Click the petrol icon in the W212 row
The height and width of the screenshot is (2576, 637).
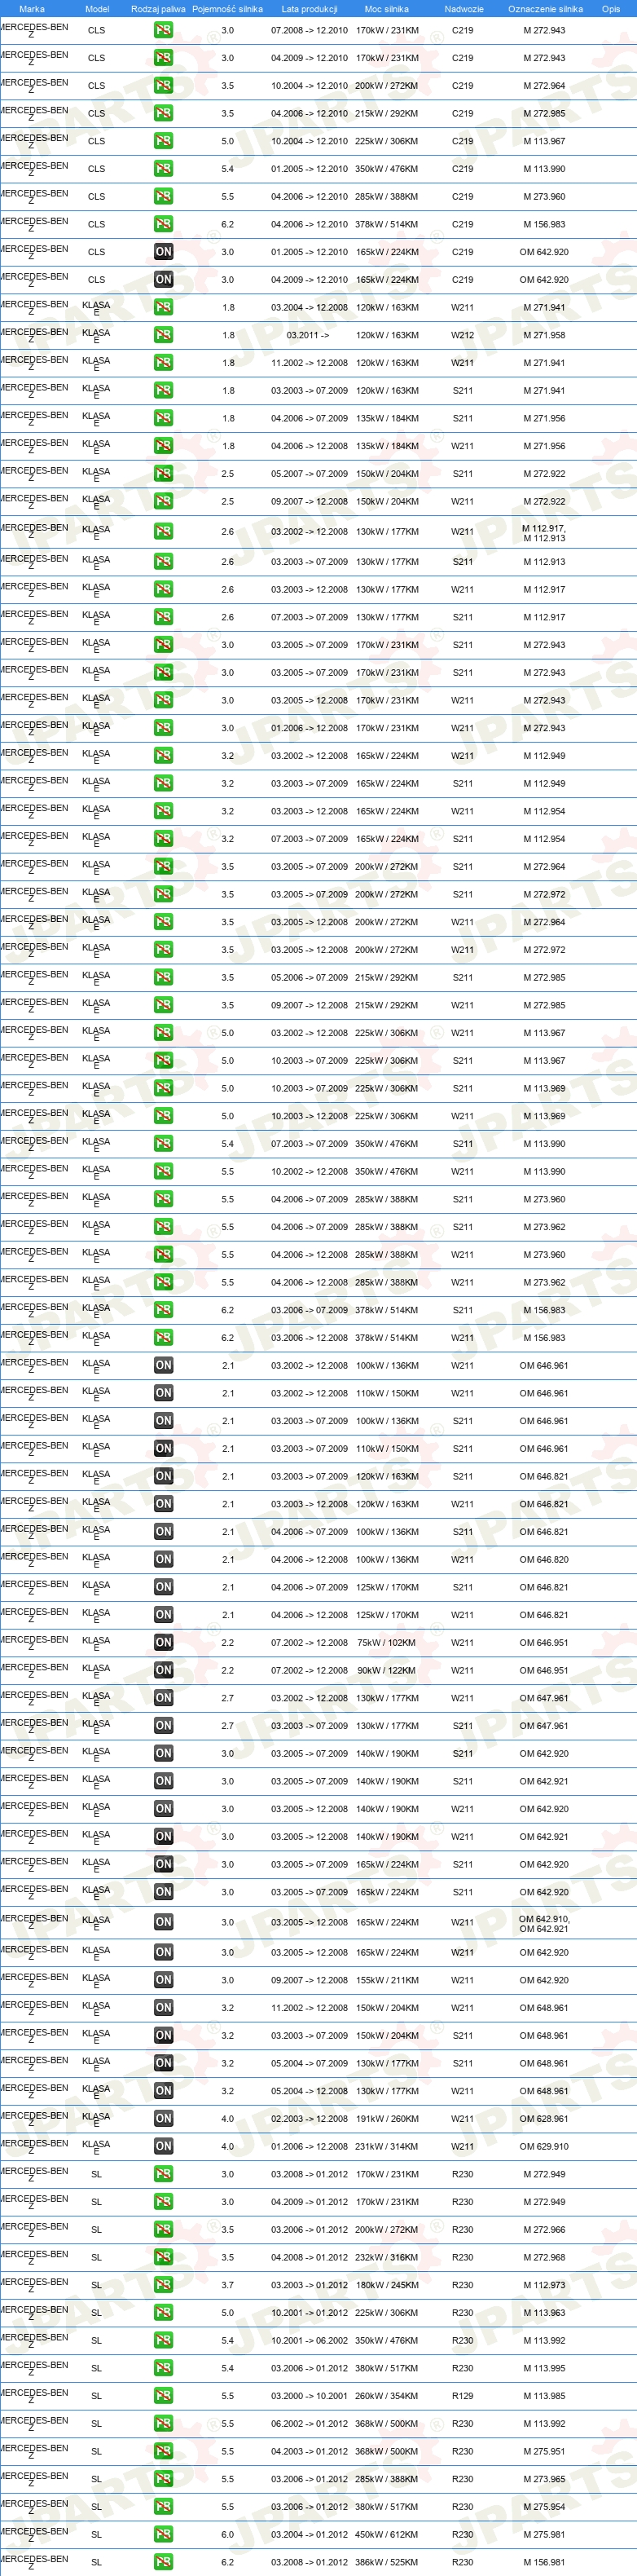(x=163, y=335)
